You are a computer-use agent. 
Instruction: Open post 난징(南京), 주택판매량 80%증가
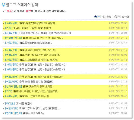click(x=45, y=33)
